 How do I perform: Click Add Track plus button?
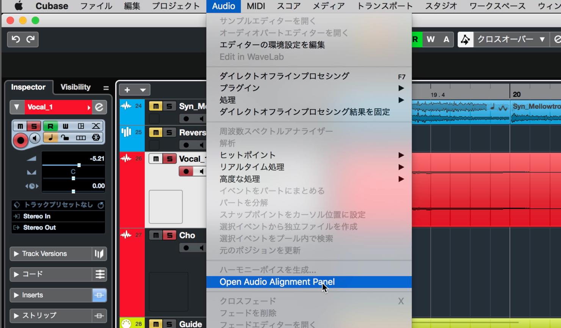tap(127, 90)
